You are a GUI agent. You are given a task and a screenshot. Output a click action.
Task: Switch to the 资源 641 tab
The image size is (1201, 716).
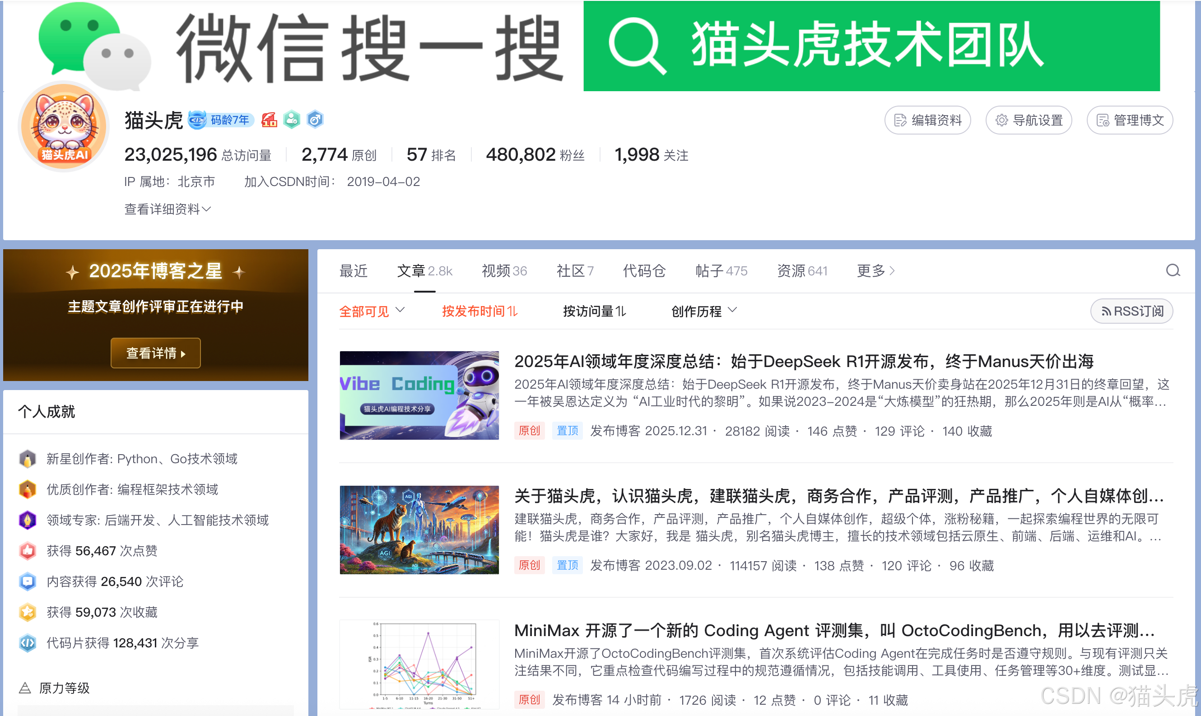click(802, 271)
